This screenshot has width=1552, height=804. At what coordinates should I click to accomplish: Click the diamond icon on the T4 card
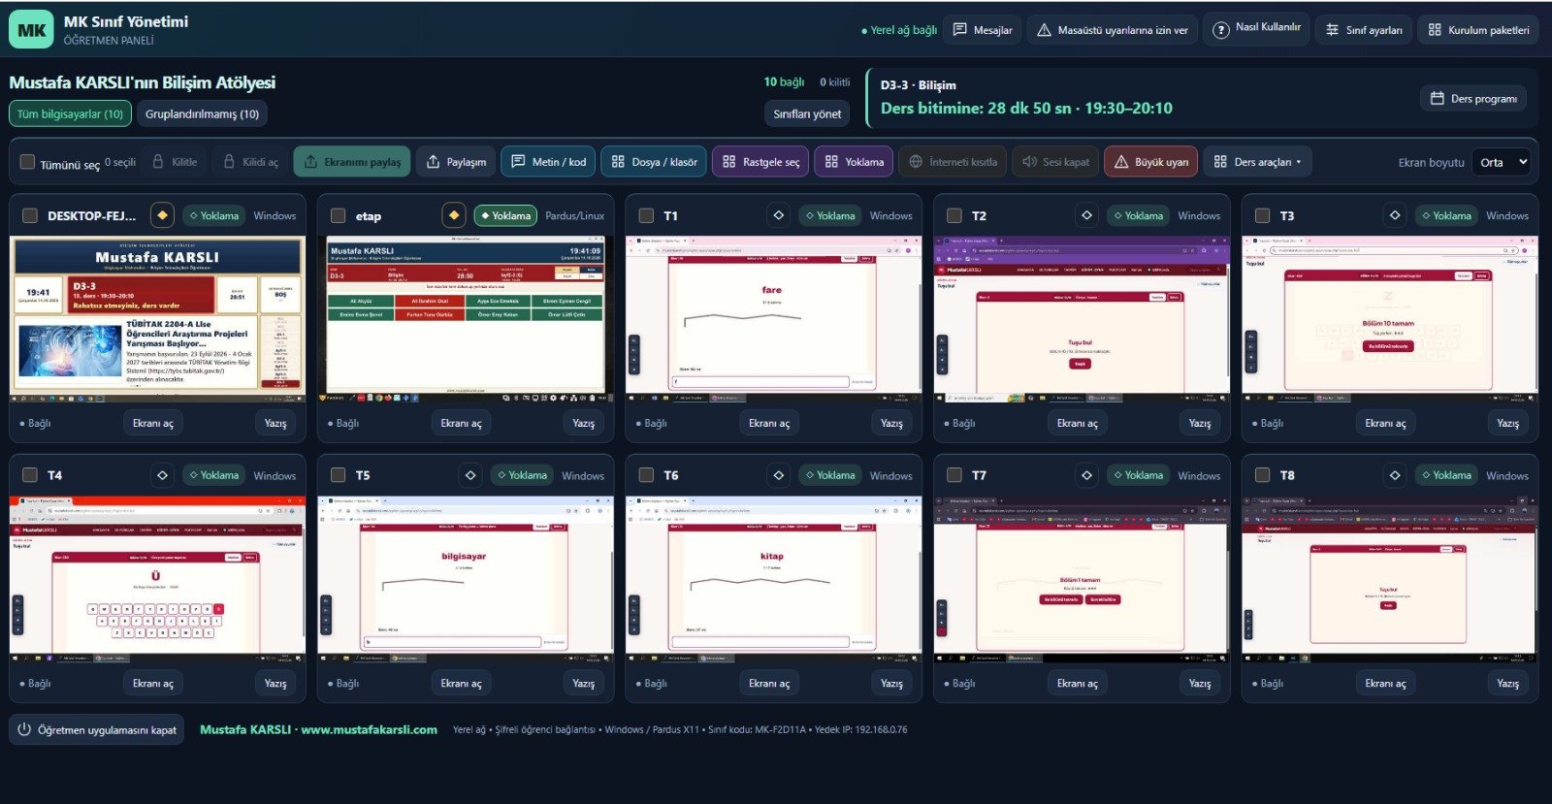point(162,475)
